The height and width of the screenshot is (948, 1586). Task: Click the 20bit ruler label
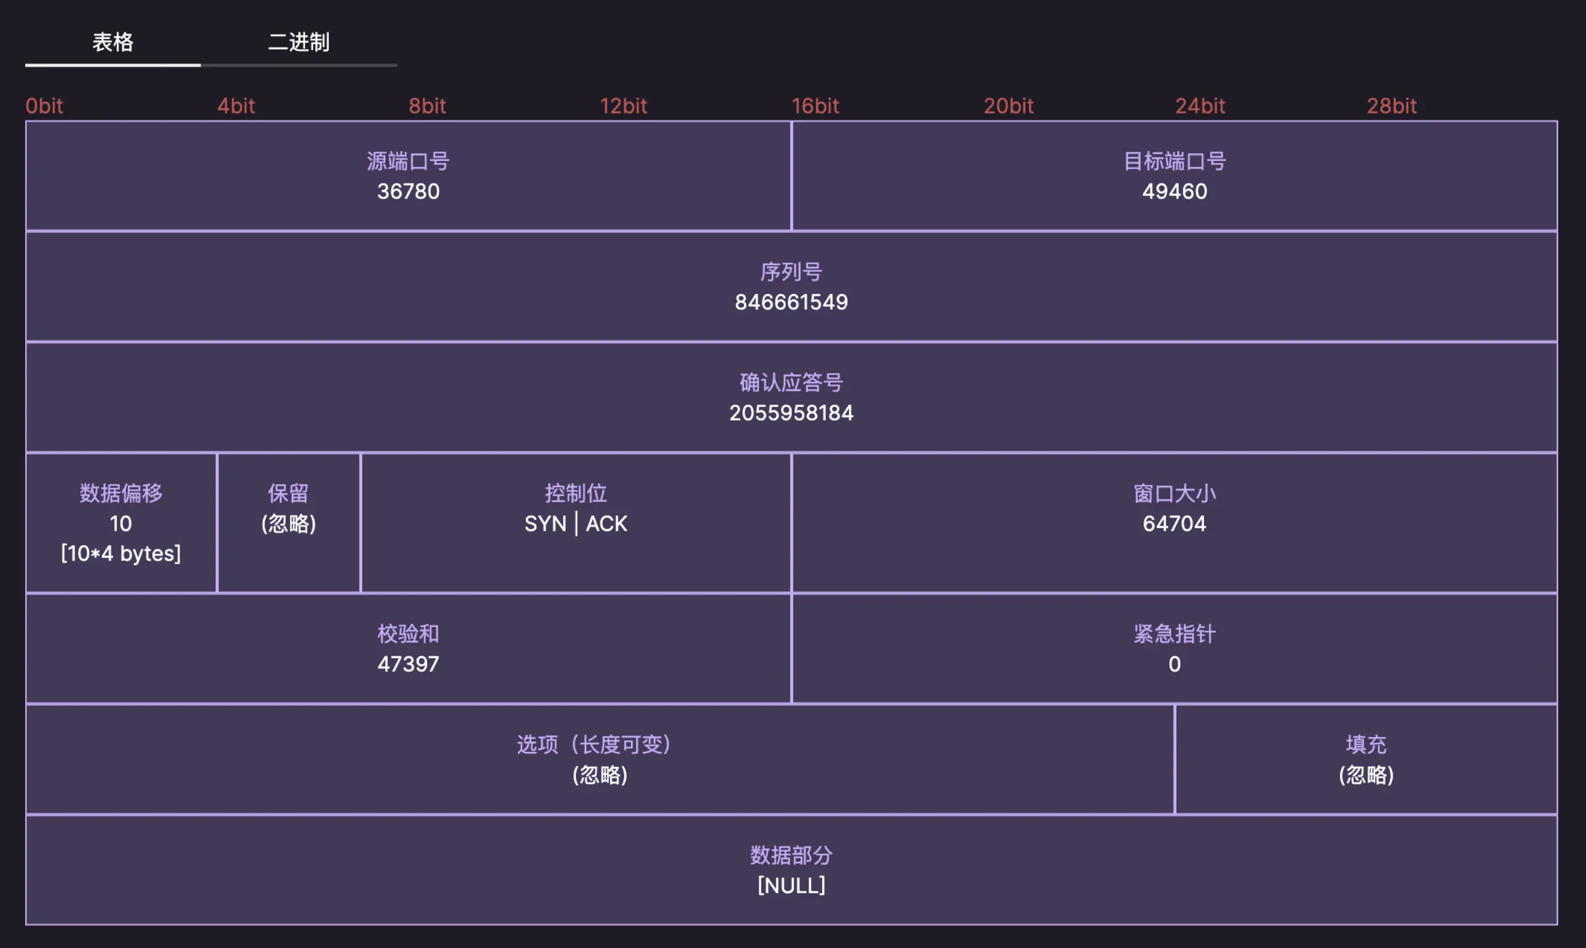[1008, 105]
